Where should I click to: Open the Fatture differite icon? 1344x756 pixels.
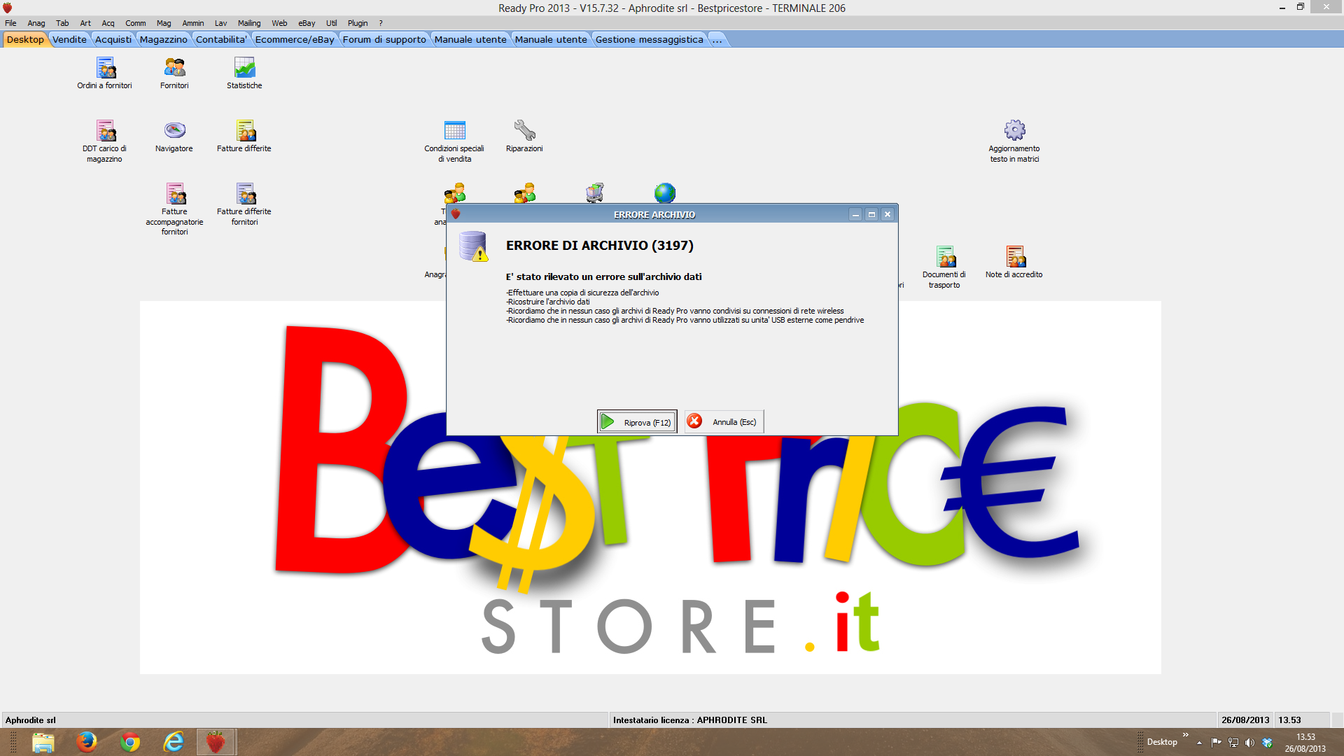244,131
